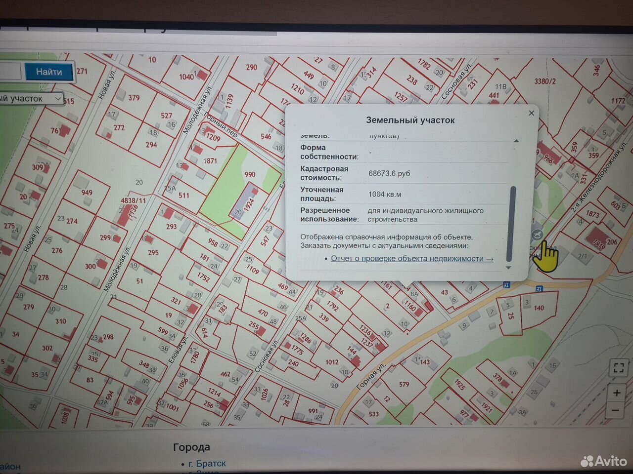
Task: Click the для индивидуального жилищного строительства text
Action: [425, 215]
